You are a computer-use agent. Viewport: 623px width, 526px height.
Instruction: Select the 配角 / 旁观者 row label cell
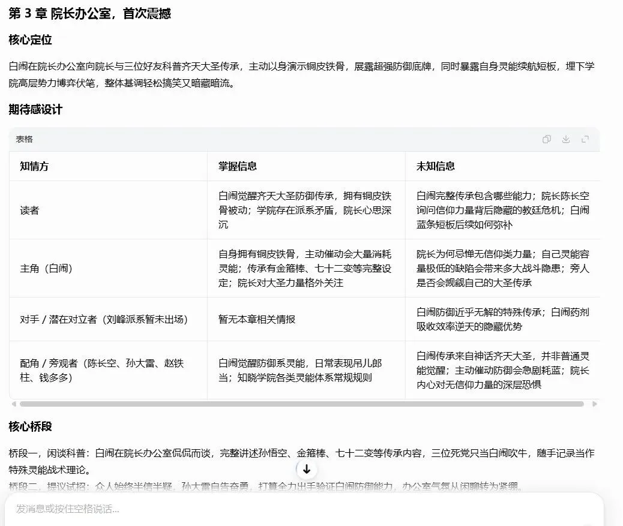coord(109,370)
